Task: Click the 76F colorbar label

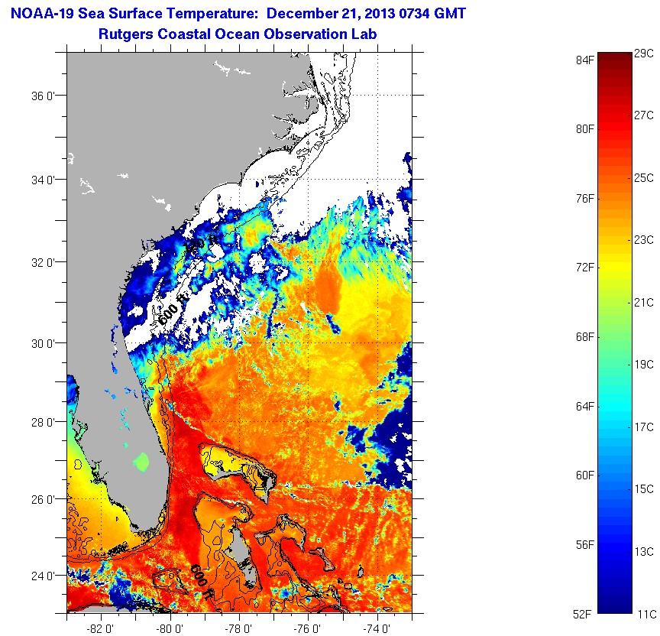Action: (x=584, y=199)
